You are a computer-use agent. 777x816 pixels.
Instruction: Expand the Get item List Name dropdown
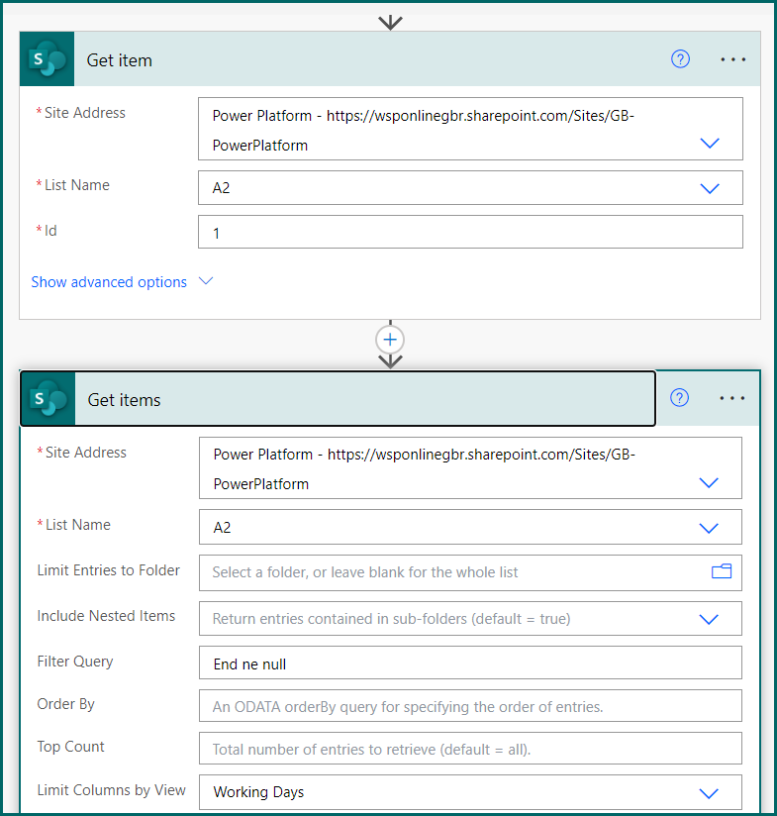[710, 188]
